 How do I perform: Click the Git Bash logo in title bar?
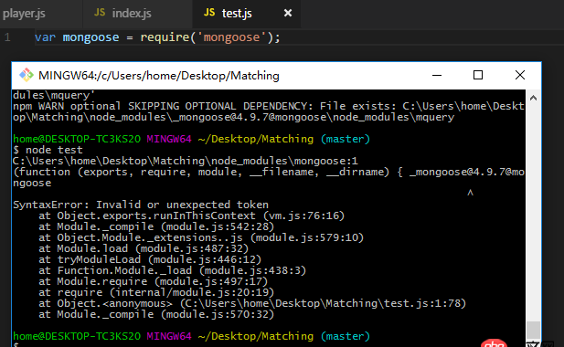(27, 75)
